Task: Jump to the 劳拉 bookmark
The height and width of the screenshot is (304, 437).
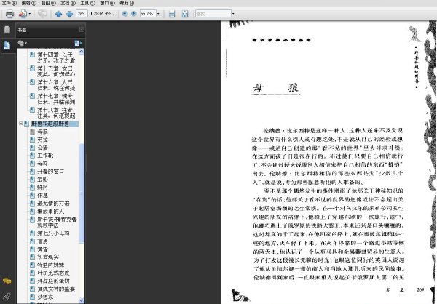Action: 43,140
